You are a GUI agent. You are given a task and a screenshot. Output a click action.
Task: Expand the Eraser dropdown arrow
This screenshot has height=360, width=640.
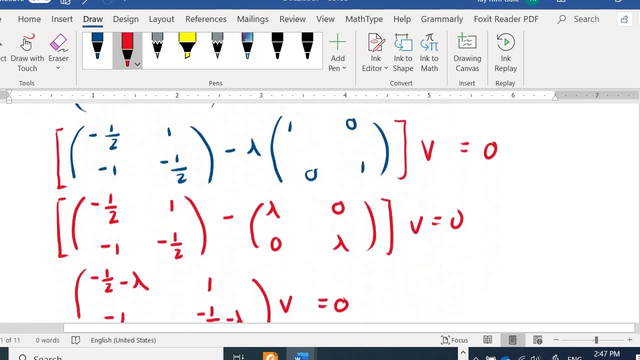[58, 68]
